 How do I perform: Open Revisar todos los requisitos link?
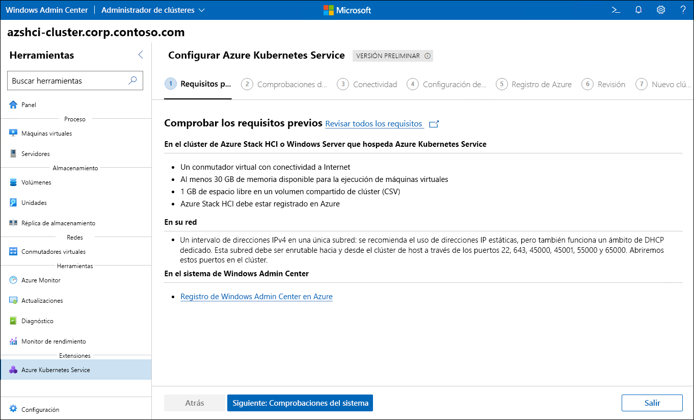click(374, 124)
